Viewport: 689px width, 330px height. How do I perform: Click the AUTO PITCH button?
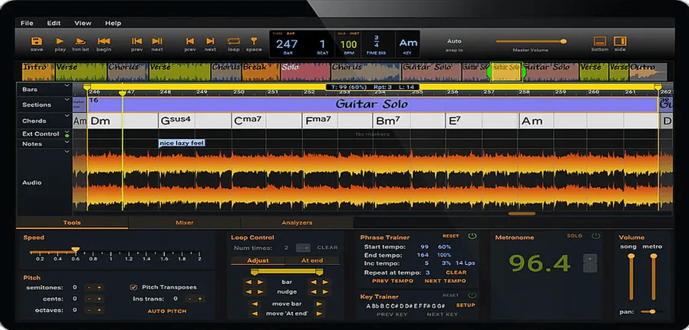167,311
